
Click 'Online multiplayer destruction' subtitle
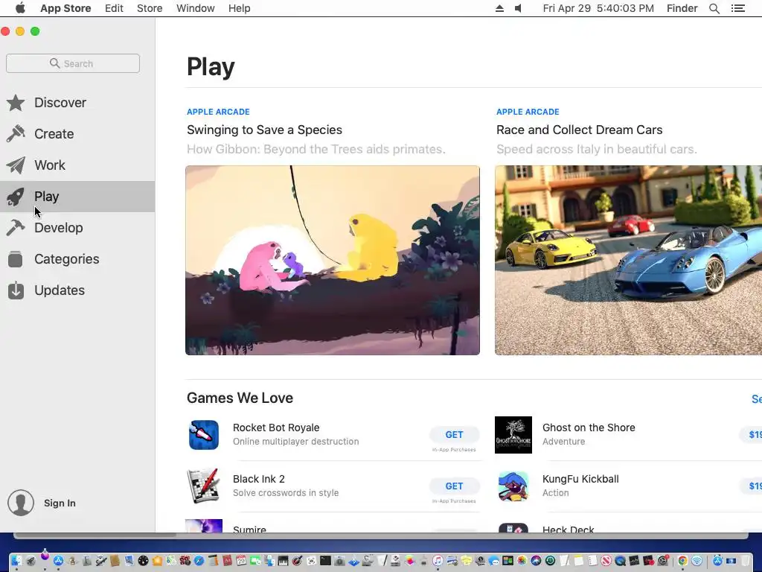pos(295,442)
